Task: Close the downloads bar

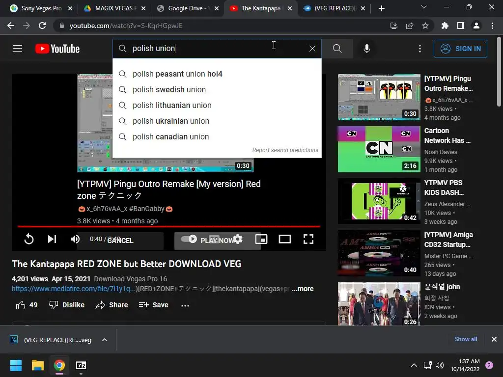Action: (x=494, y=339)
